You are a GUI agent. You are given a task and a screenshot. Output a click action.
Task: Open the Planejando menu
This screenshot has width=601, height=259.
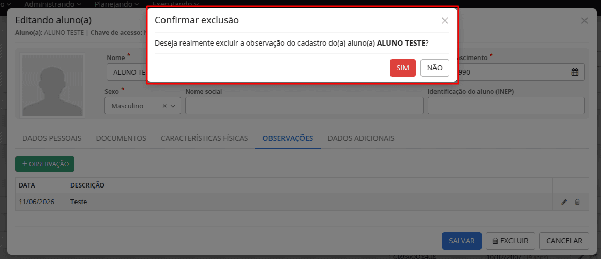coord(116,4)
